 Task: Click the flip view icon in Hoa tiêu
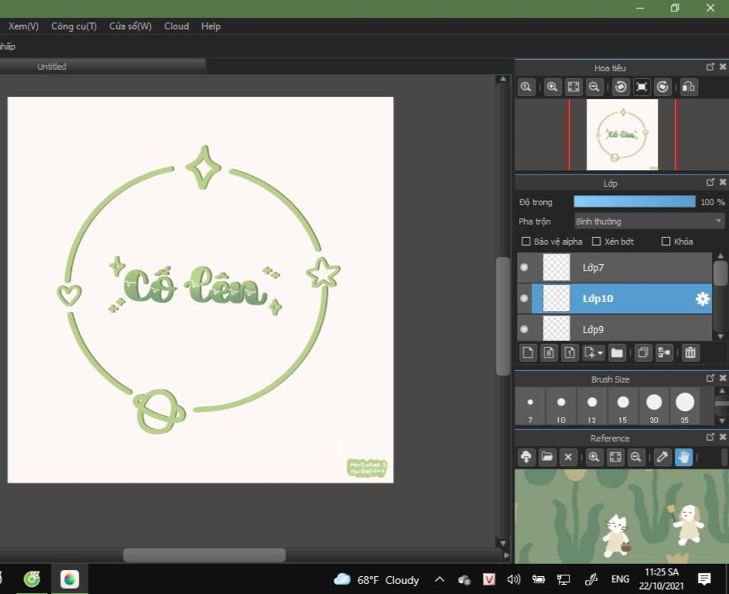(x=688, y=87)
